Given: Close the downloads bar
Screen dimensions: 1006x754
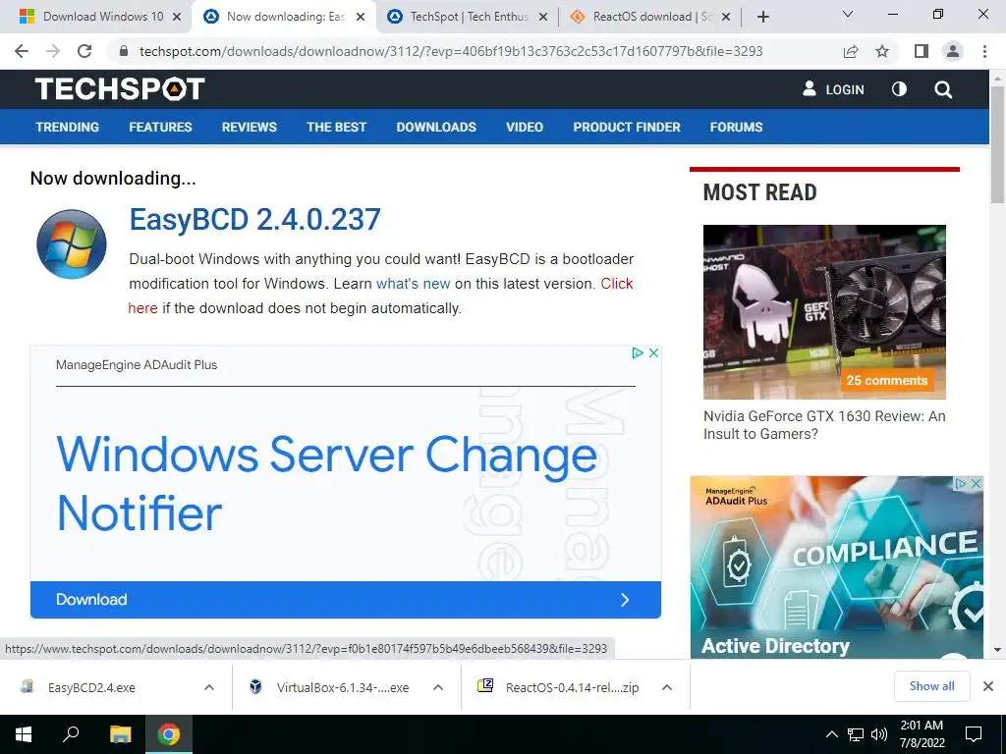Looking at the screenshot, I should click(x=988, y=686).
